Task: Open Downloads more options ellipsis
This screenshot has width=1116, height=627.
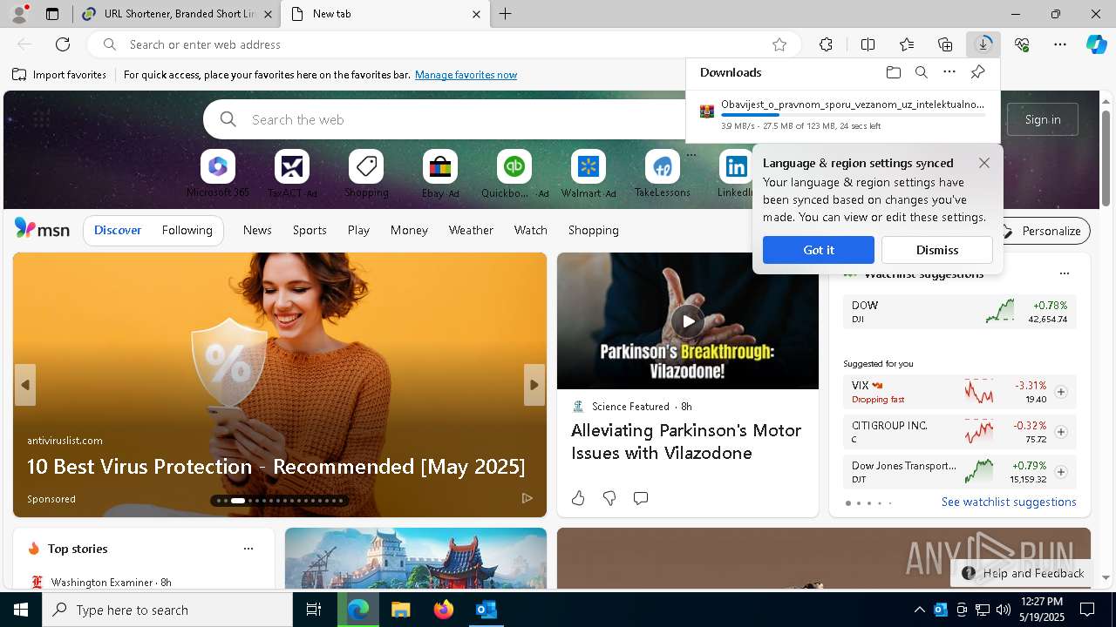Action: [x=949, y=72]
